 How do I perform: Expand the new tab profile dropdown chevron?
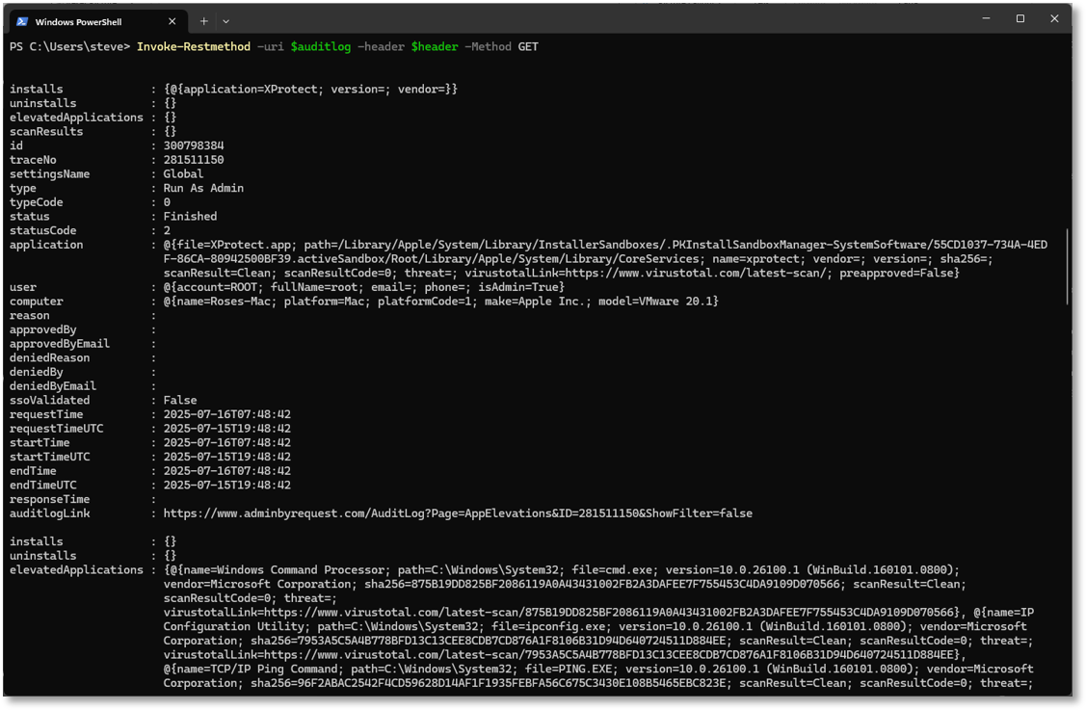pos(225,21)
